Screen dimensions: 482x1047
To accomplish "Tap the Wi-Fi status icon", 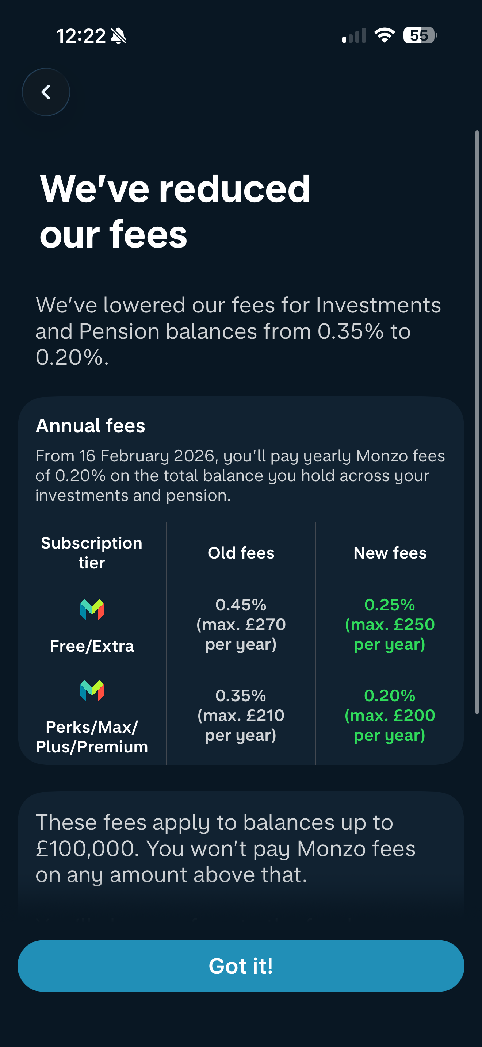I will [x=384, y=35].
